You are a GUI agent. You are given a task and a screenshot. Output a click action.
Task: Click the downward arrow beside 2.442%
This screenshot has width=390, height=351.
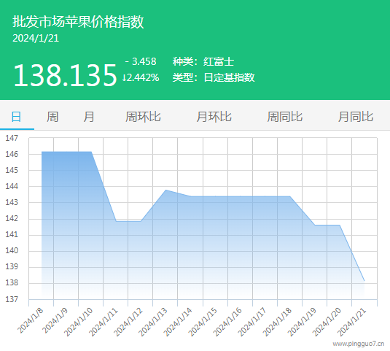(x=124, y=77)
